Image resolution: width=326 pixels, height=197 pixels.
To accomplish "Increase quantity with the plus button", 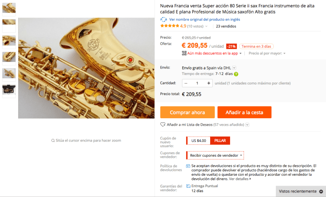I will click(209, 83).
